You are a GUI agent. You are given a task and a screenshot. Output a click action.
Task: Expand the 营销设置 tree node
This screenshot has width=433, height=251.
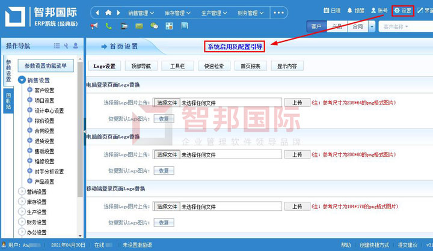click(x=22, y=192)
